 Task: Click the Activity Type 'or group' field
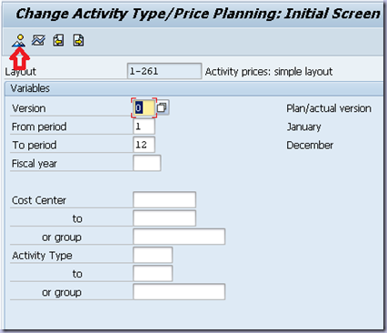179,292
